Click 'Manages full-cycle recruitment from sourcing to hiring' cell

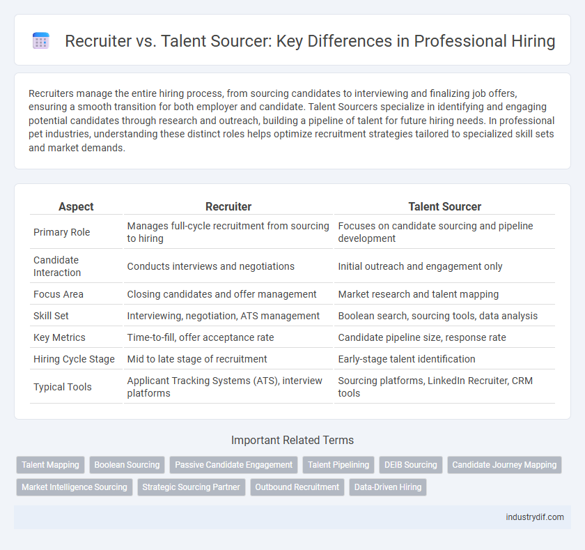(x=228, y=232)
